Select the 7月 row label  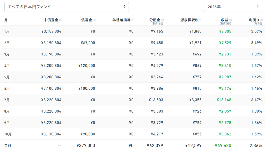(x=7, y=100)
